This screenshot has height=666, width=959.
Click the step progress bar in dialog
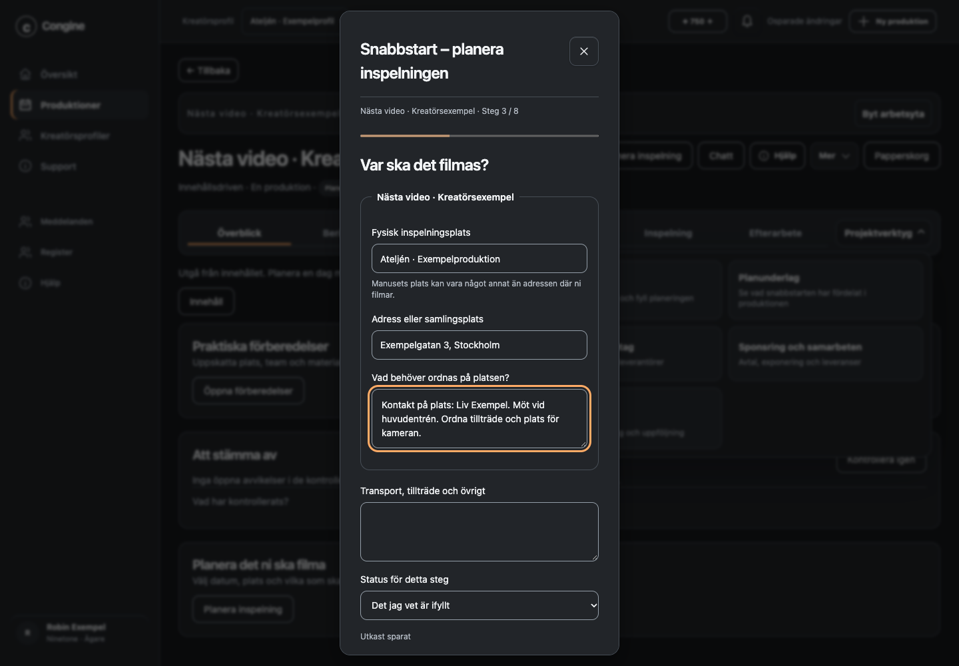click(479, 136)
